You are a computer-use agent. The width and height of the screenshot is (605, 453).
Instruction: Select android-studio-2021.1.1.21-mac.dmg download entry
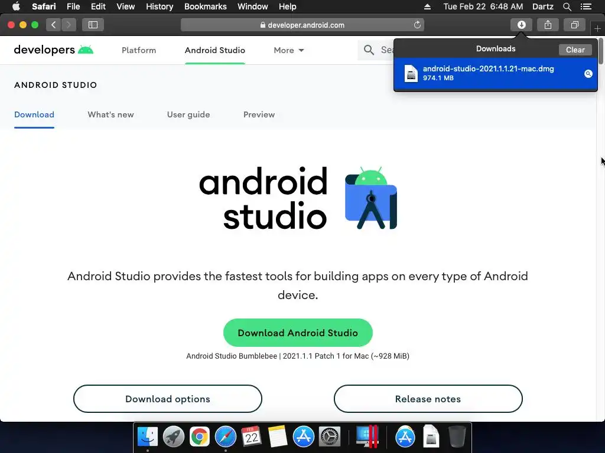(496, 74)
